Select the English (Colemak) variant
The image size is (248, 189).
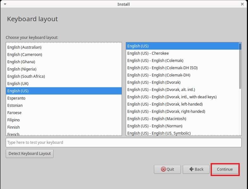tap(182, 61)
